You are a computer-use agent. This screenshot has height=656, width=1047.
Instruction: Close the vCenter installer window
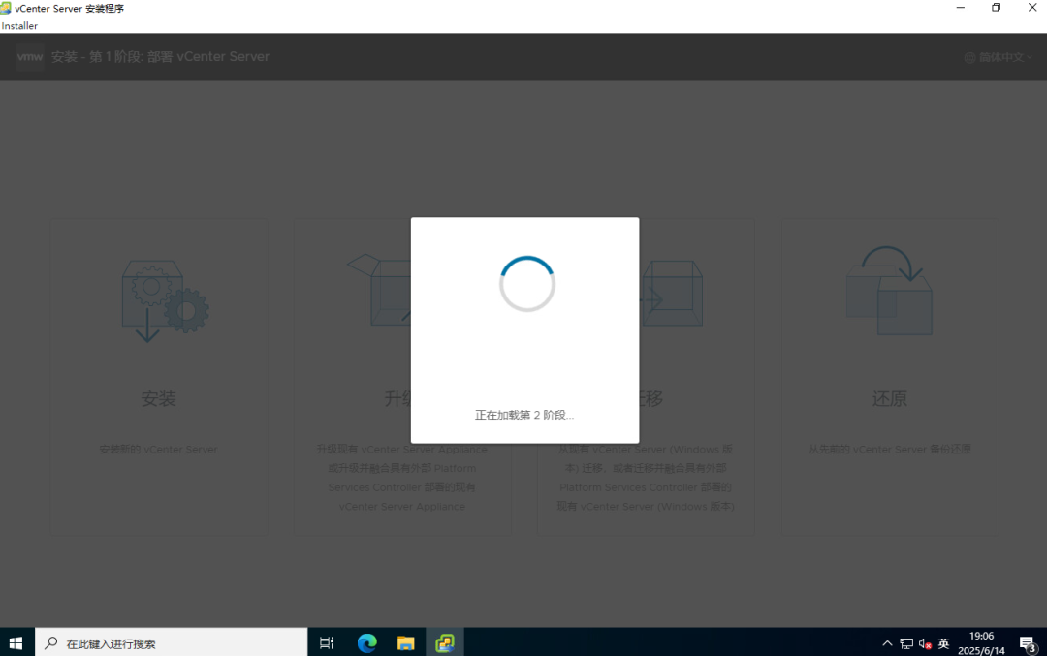pos(1031,8)
